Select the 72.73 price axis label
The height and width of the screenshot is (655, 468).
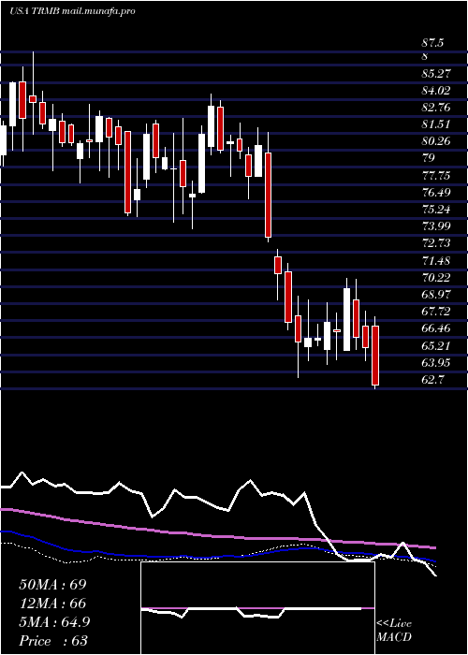436,243
